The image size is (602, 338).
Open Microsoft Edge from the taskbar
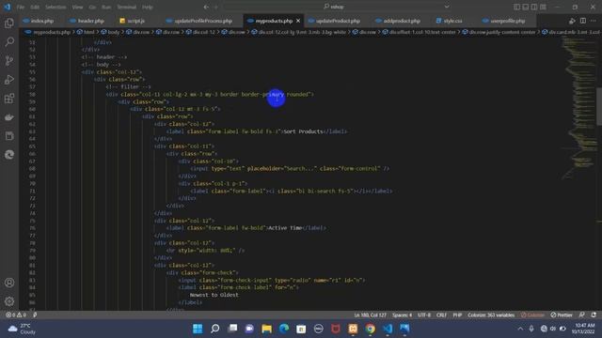284,329
